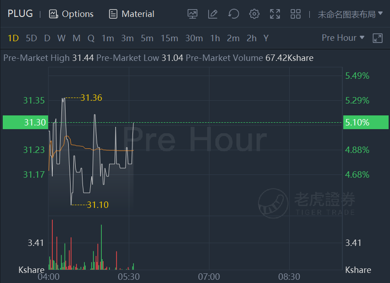Viewport: 390px width, 283px height.
Task: Expand chart panel with the diagonal arrows icon
Action: [377, 38]
